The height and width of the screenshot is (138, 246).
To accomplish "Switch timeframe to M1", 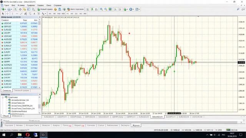I will [50, 14].
